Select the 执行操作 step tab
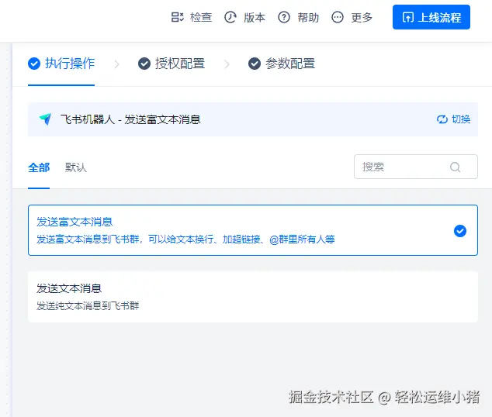The height and width of the screenshot is (417, 492). click(x=61, y=64)
